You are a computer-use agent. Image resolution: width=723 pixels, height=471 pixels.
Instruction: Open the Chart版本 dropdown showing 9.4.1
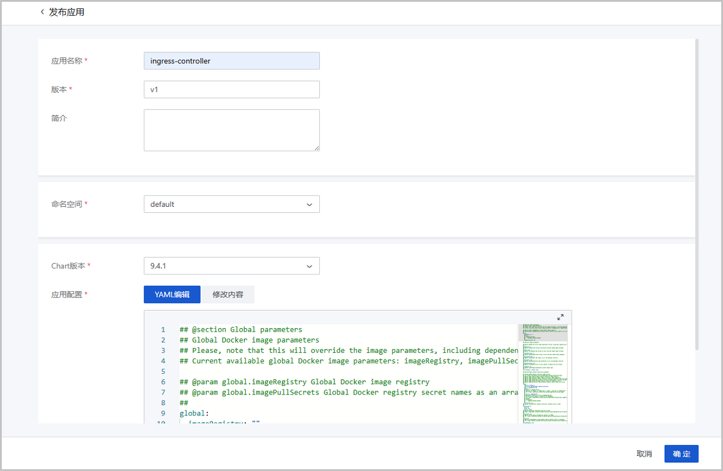[x=231, y=266]
